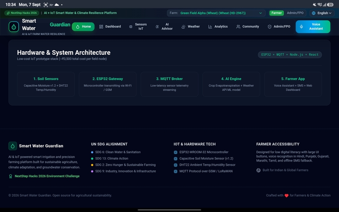Click 'SDG 13: Climate Action' text

[x=111, y=159]
